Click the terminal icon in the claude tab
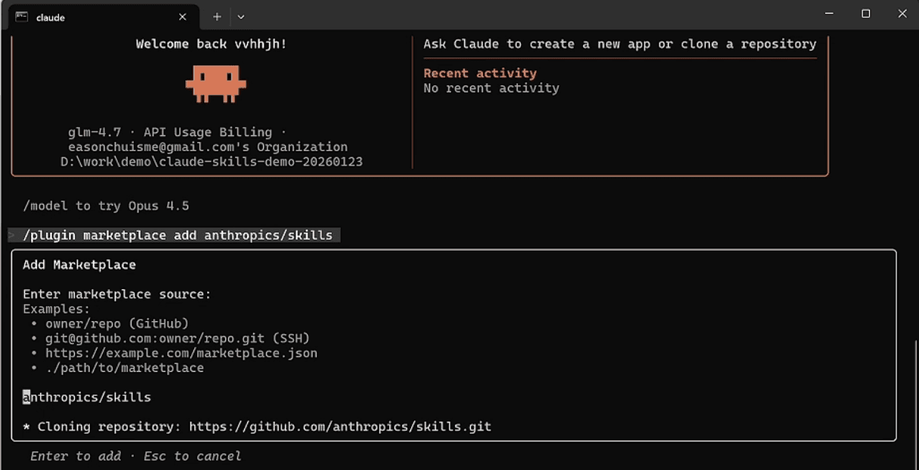 point(21,17)
